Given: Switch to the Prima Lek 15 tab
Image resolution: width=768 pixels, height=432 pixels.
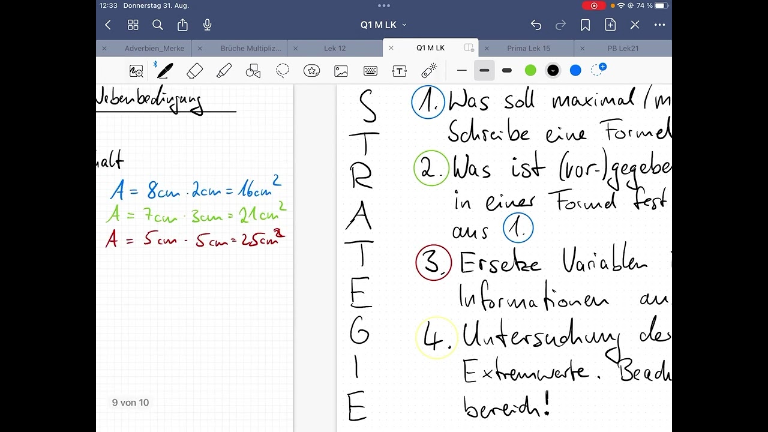Looking at the screenshot, I should [529, 48].
